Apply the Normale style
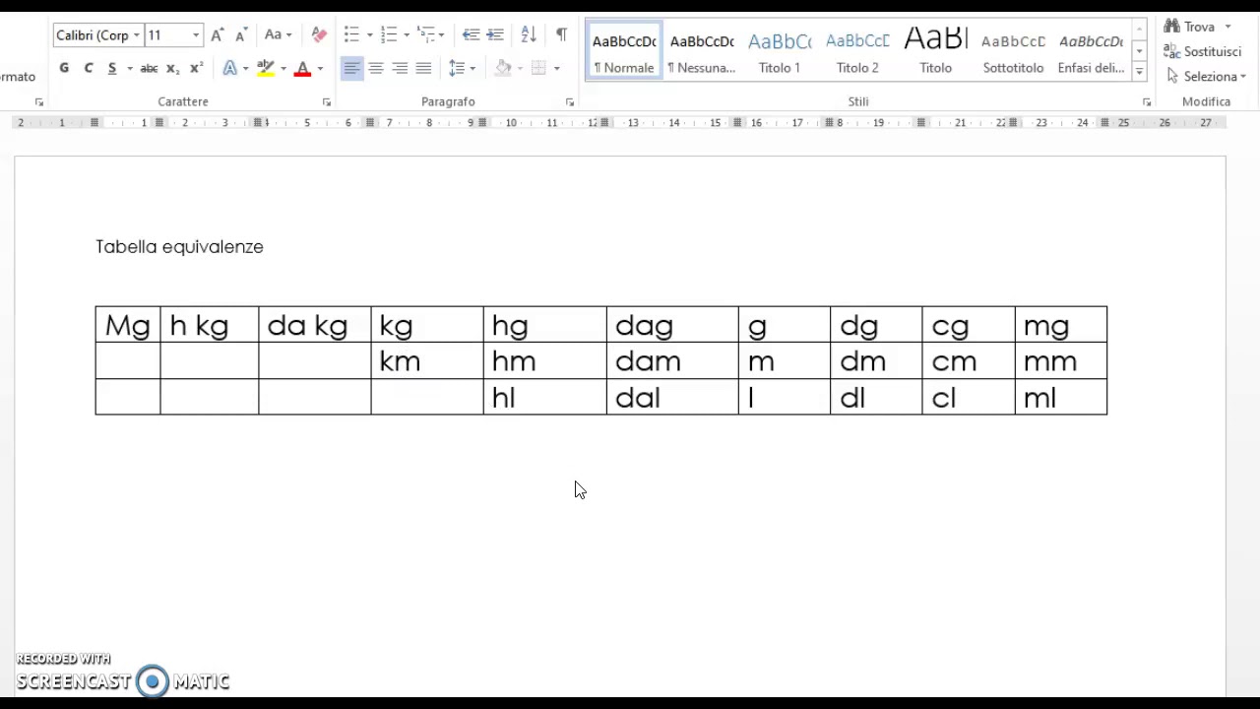 tap(624, 51)
